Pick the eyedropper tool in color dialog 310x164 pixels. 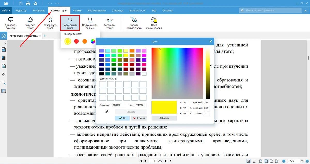tap(106, 112)
